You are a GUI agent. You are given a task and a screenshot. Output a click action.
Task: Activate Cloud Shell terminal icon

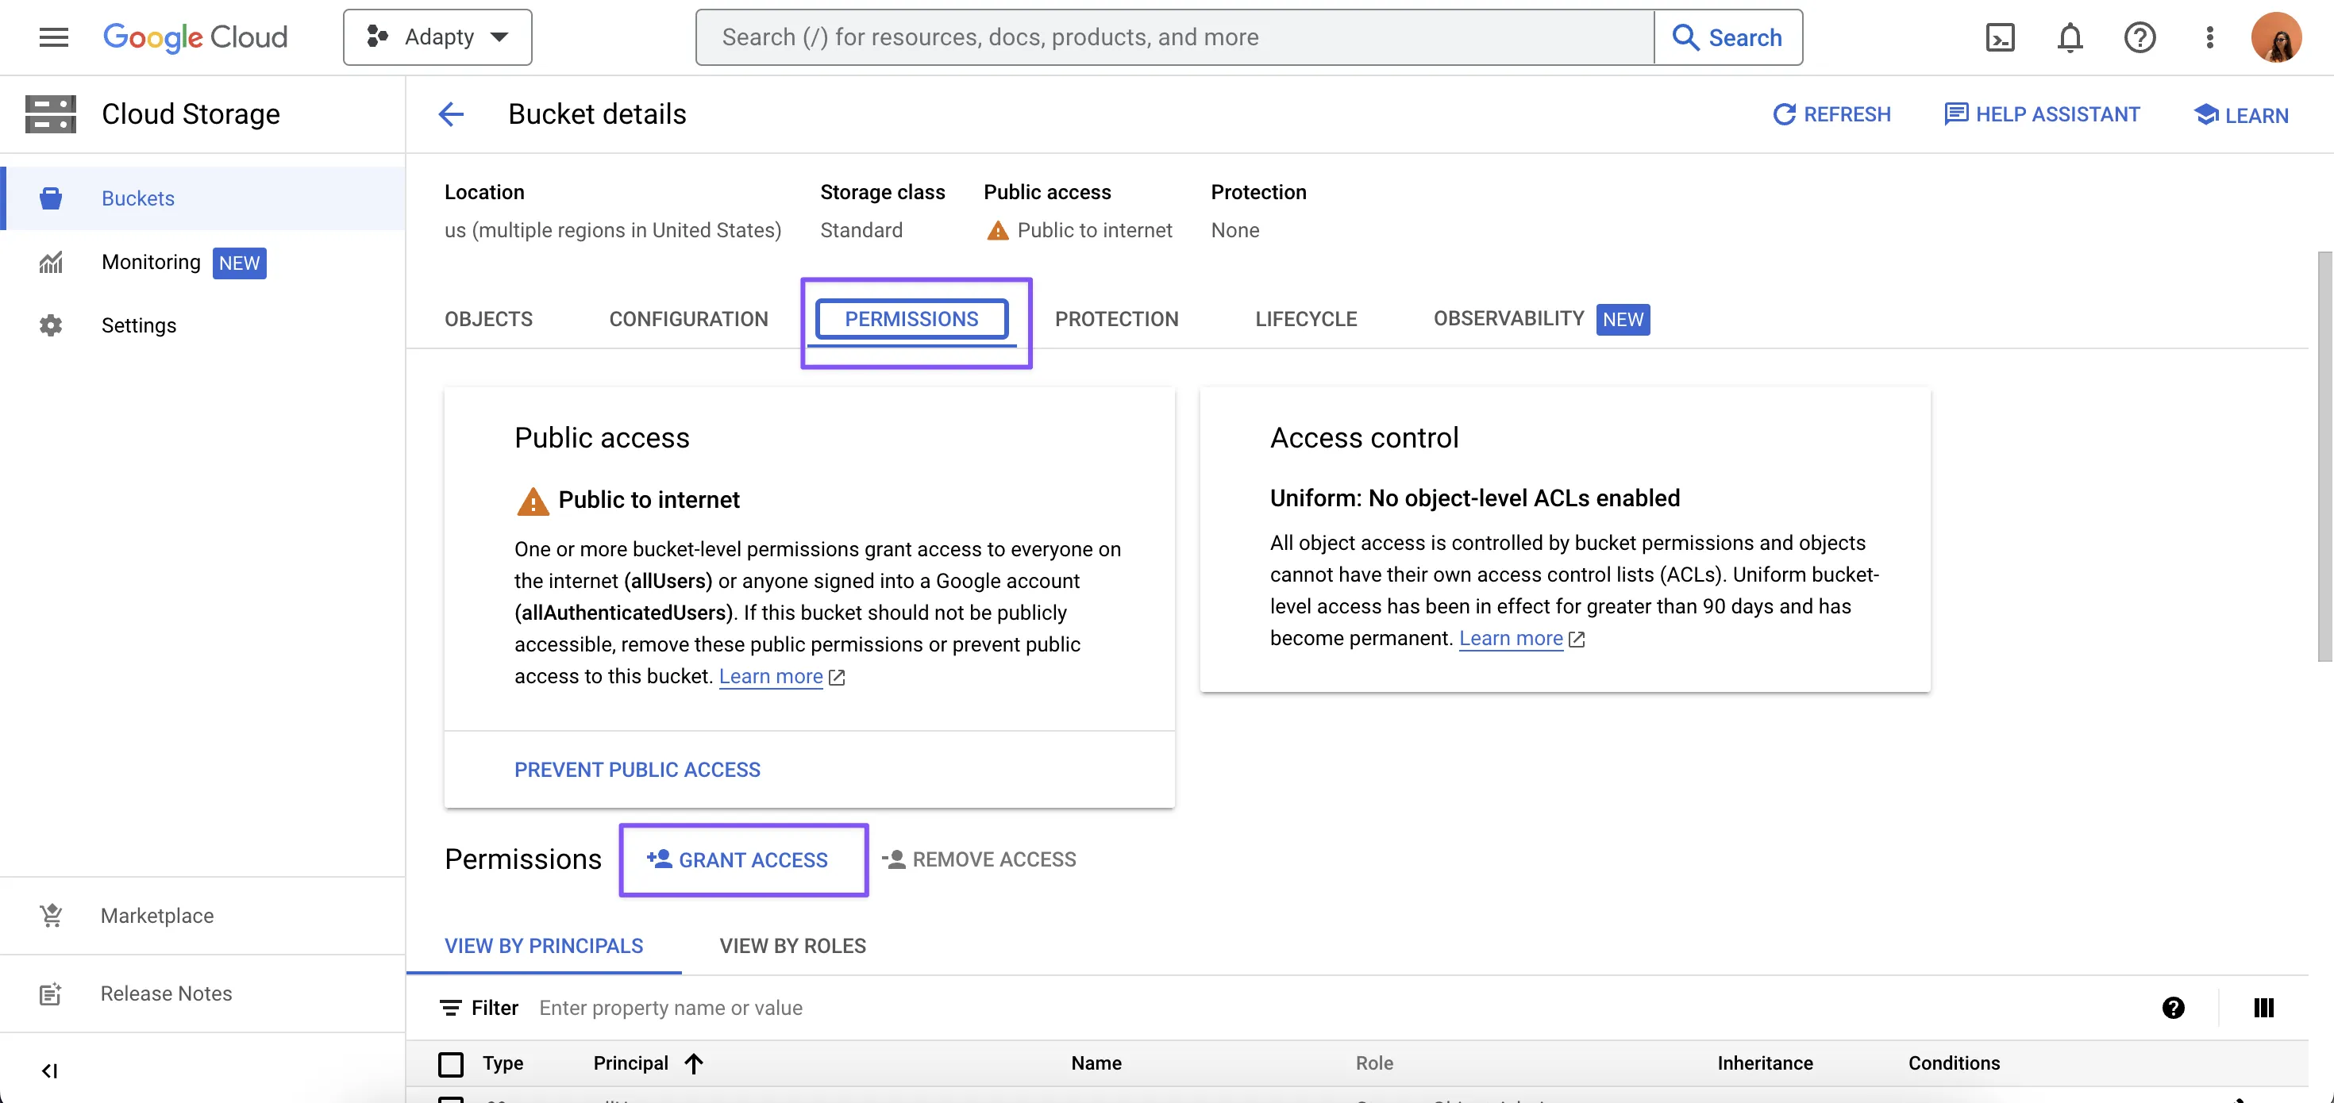tap(2000, 37)
